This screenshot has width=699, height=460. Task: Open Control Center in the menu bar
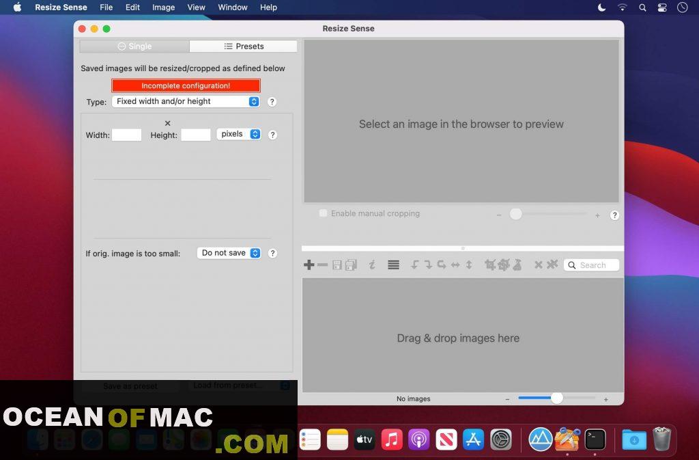(x=662, y=8)
